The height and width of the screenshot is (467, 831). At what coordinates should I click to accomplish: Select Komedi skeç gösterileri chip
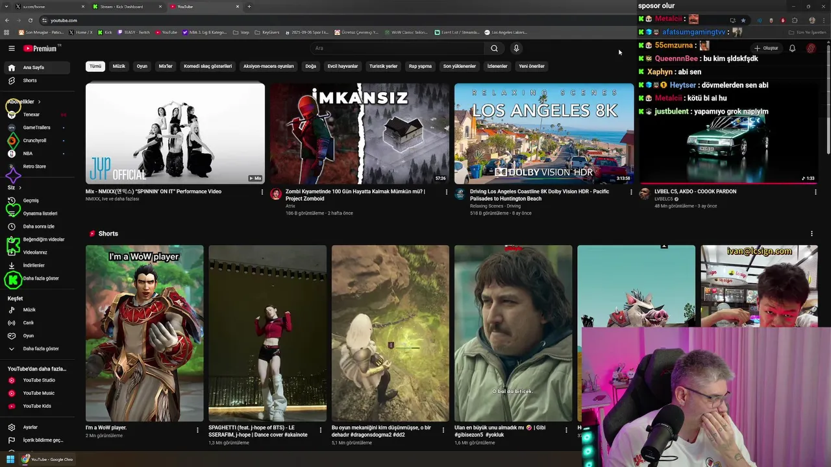(x=208, y=66)
